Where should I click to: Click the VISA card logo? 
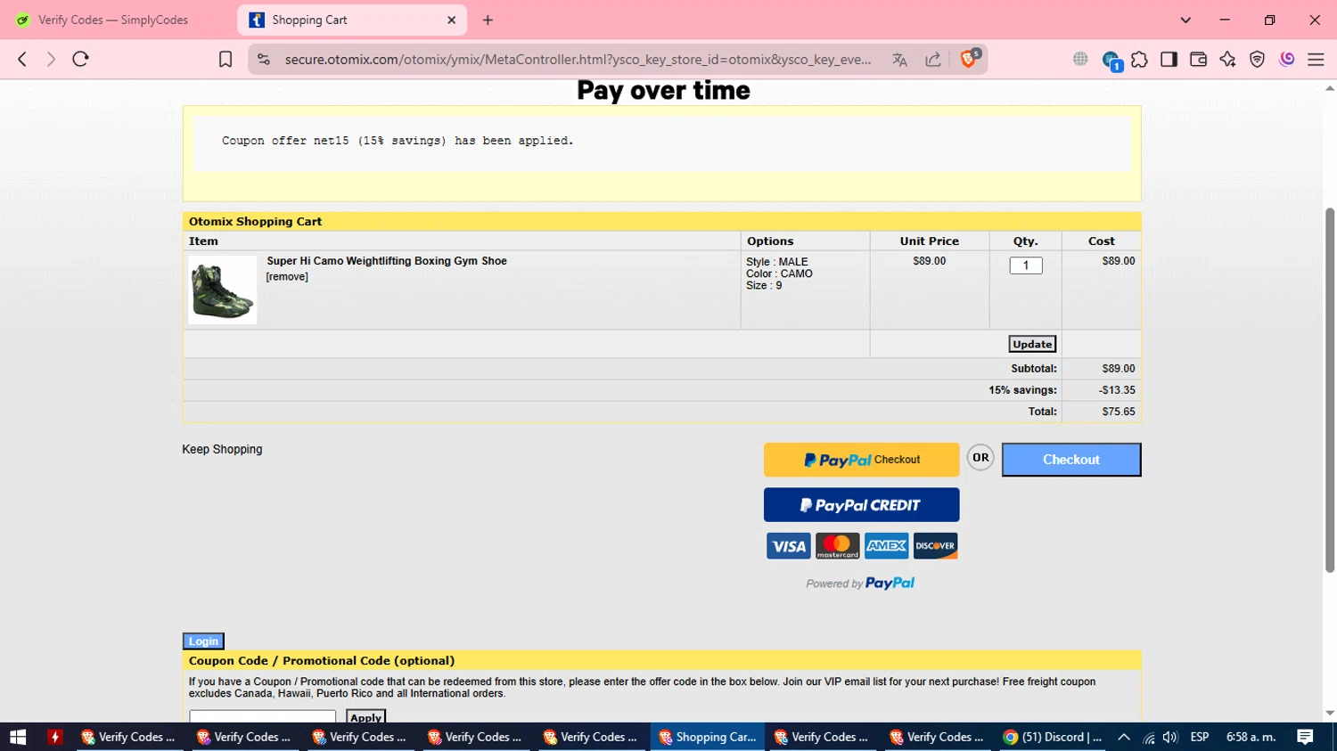pyautogui.click(x=789, y=546)
